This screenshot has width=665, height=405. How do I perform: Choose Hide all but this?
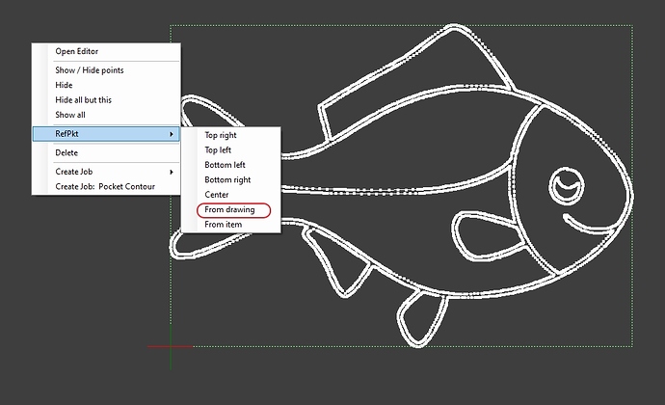(x=83, y=99)
